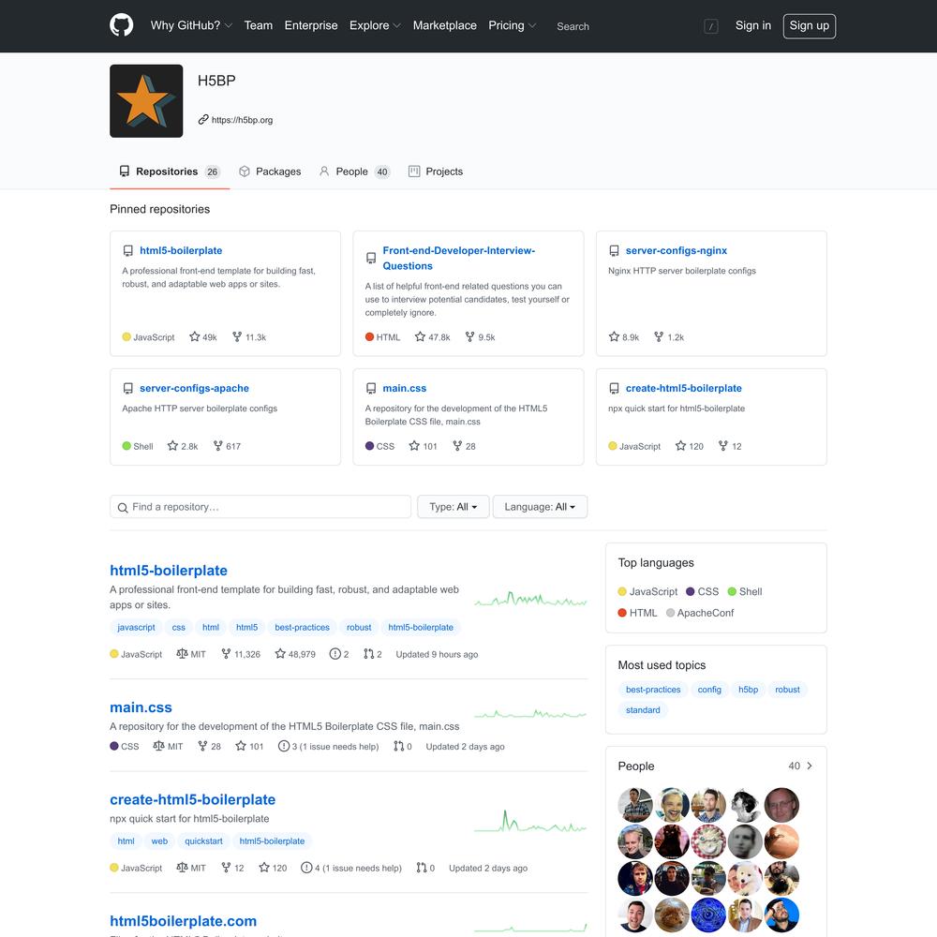Filter by Shell in Top languages
The width and height of the screenshot is (937, 937).
[x=745, y=591]
